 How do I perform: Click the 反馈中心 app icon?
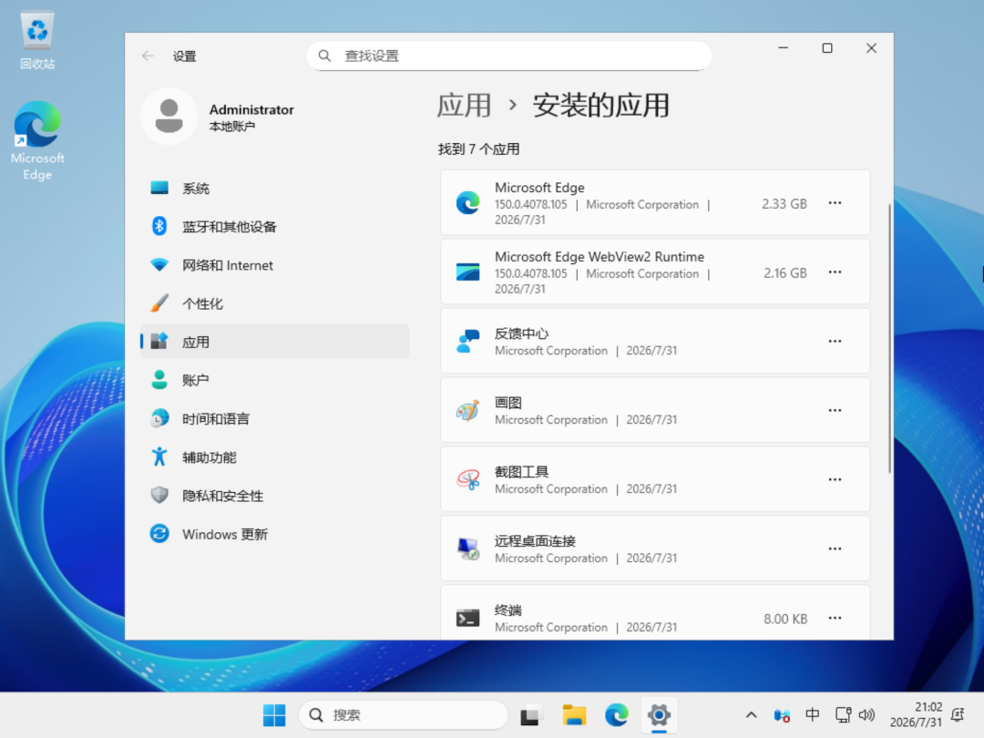coord(467,341)
